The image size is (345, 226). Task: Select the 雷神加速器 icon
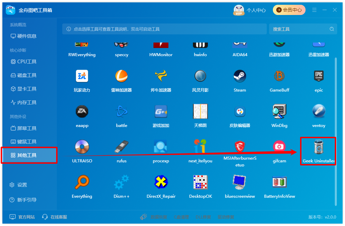[121, 76]
